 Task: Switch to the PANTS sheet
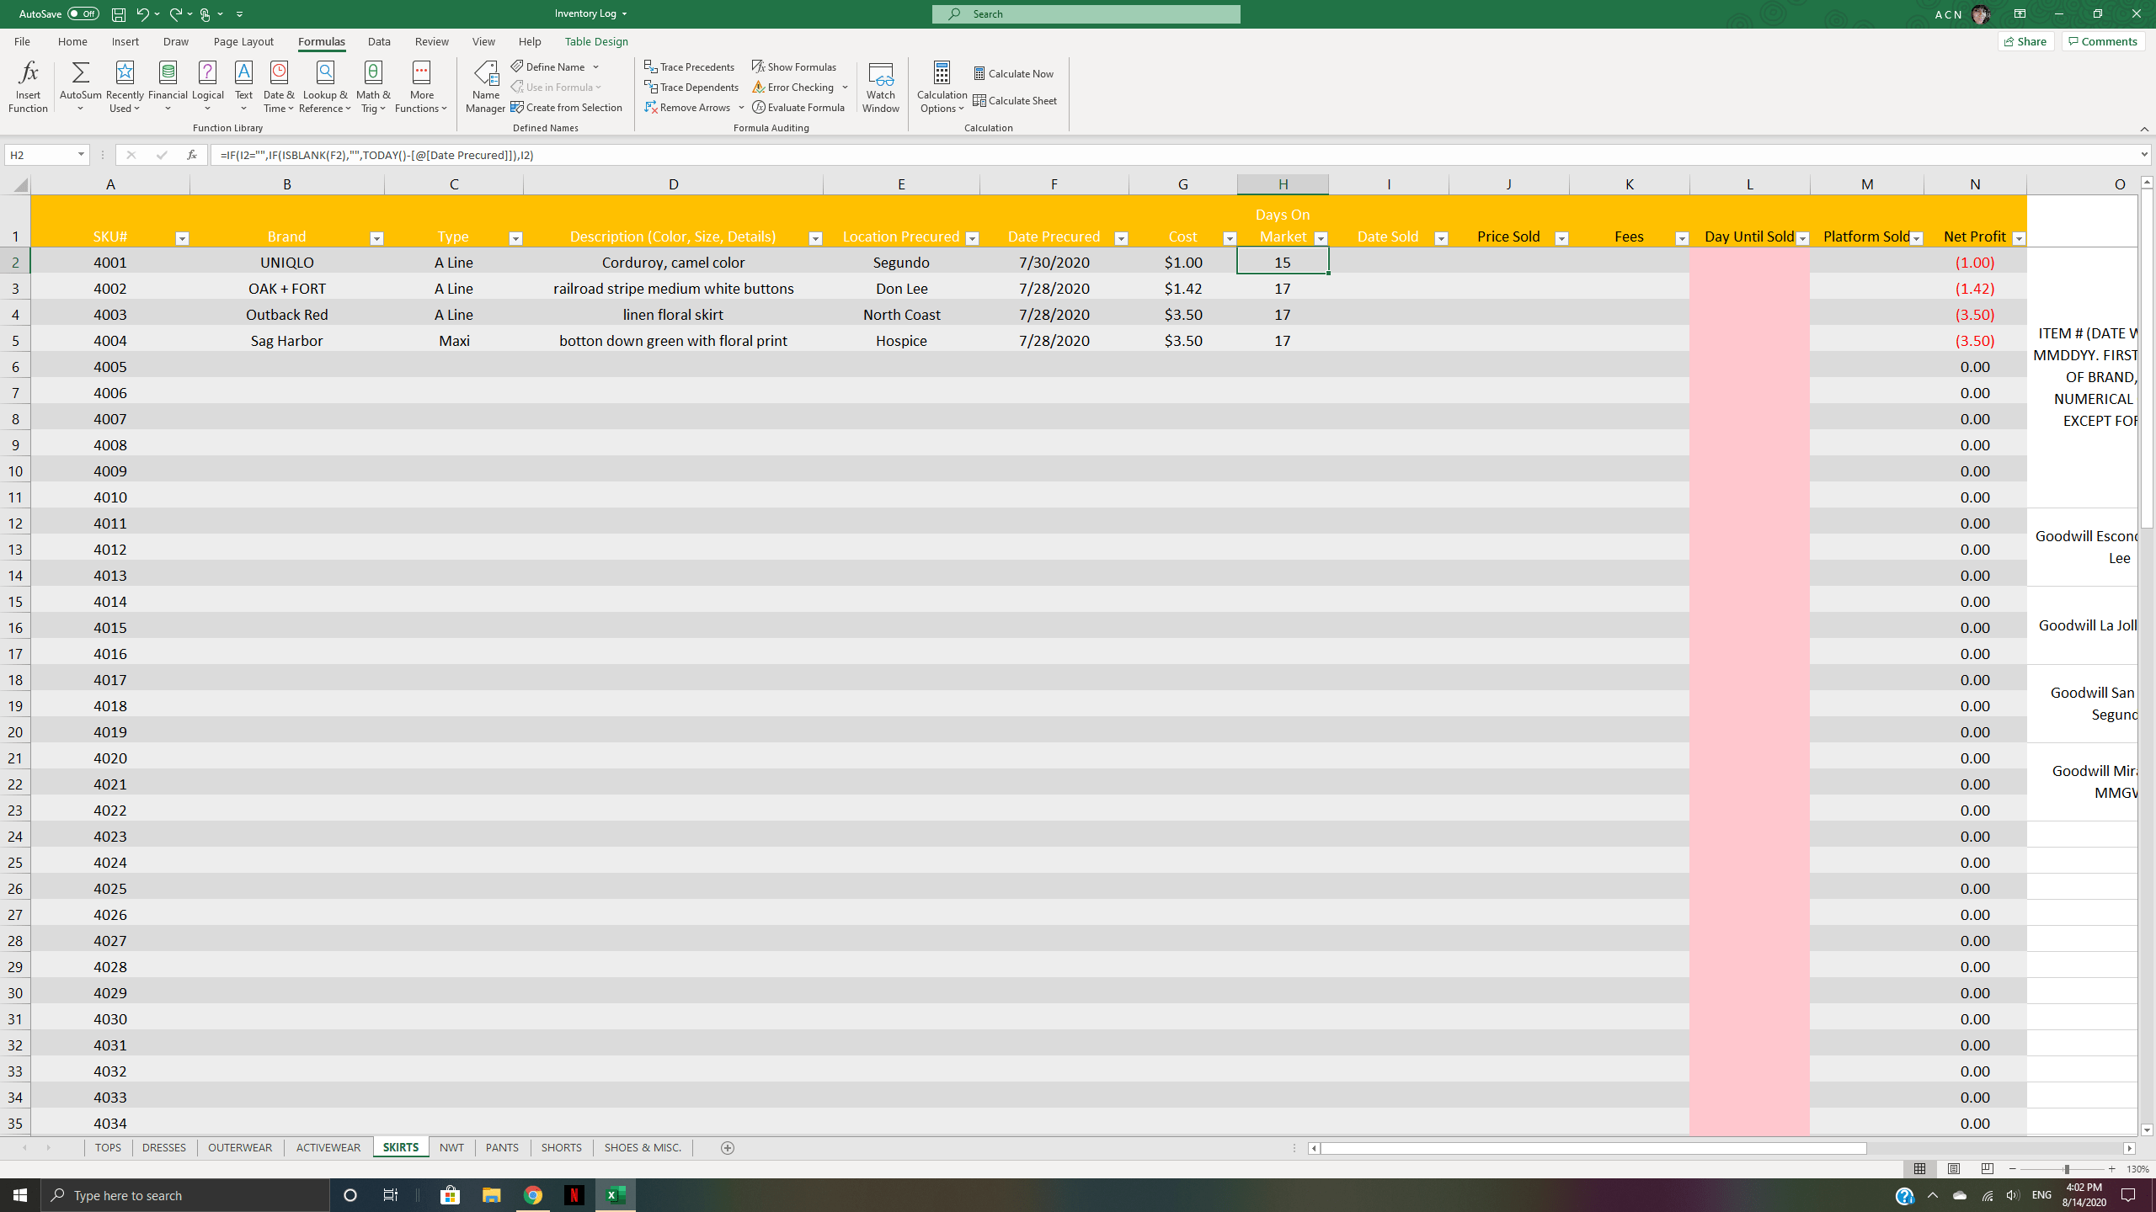pyautogui.click(x=502, y=1147)
